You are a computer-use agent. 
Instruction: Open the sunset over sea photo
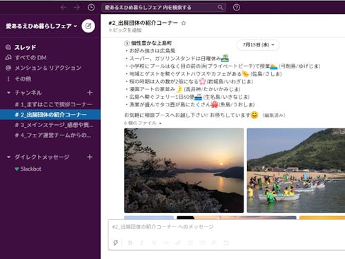(x=184, y=171)
